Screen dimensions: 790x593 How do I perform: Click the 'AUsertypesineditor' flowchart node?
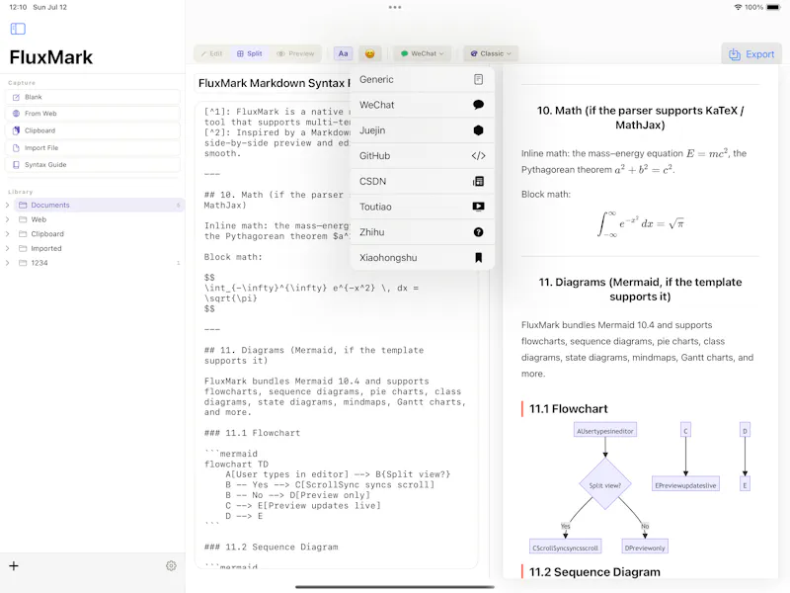pos(605,431)
